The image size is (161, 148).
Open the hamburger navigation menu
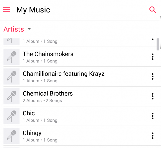7,10
